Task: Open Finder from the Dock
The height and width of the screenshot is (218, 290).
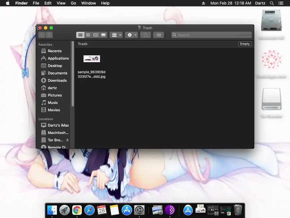Action: (x=52, y=210)
